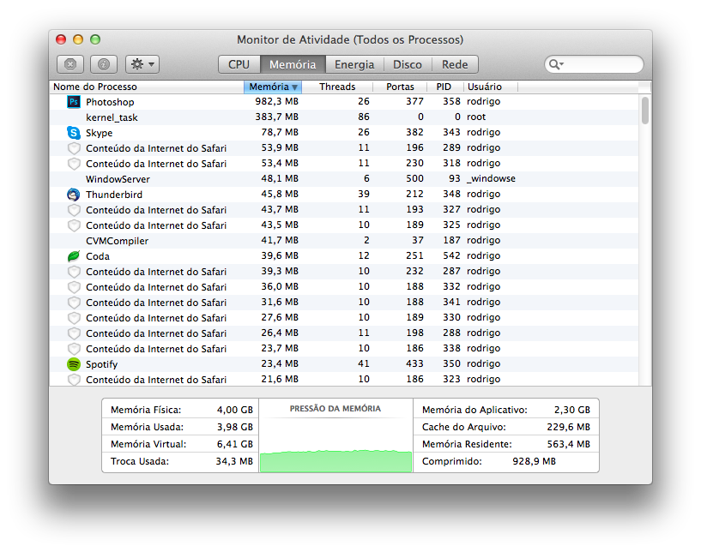The image size is (701, 552).
Task: Click the 982,3 MB memory value
Action: pos(277,101)
